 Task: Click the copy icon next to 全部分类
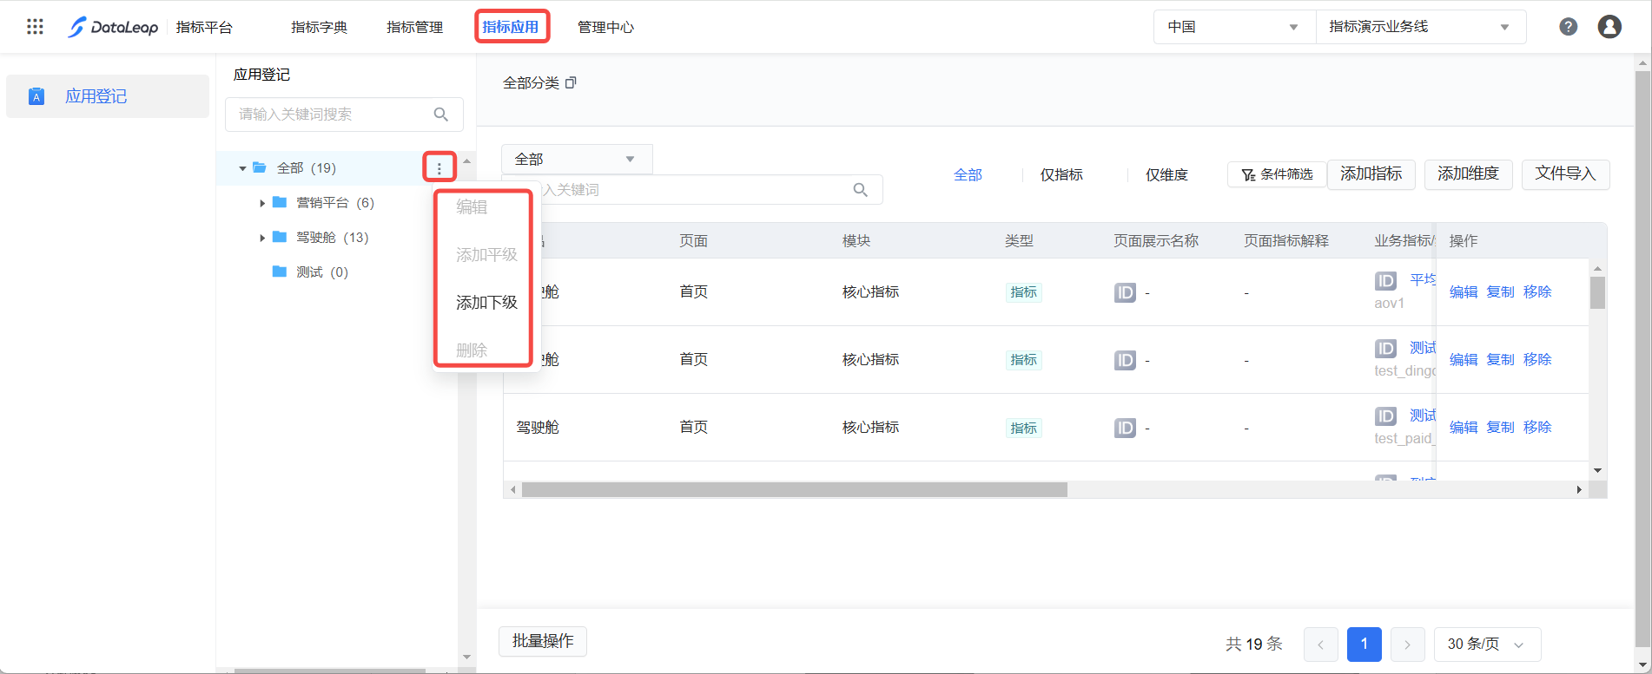pos(571,83)
